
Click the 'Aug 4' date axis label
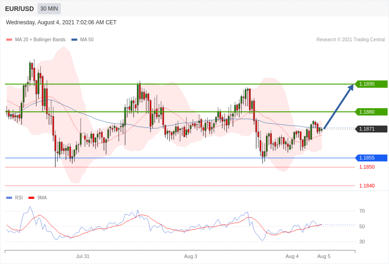pos(292,256)
